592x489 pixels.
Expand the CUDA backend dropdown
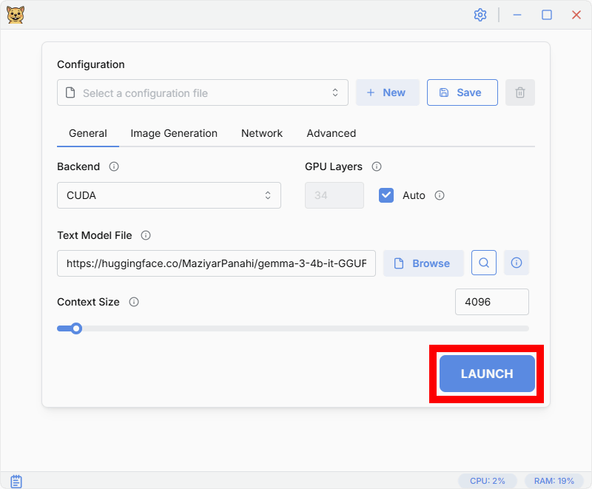click(x=169, y=195)
